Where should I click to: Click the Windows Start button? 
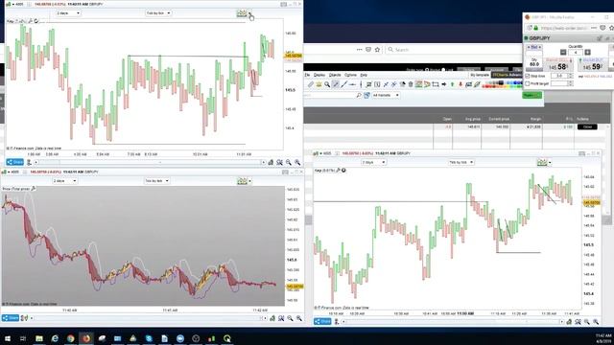pyautogui.click(x=8, y=338)
